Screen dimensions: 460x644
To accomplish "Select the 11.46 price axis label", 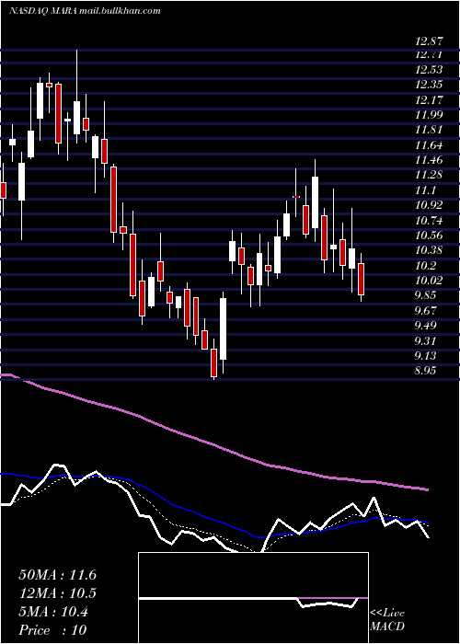I will [430, 160].
